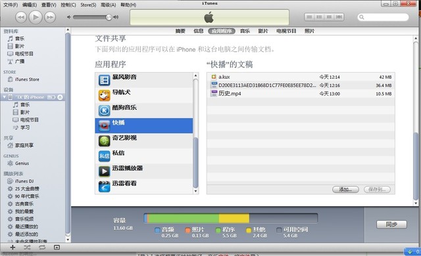
Task: Switch to the 照片 tab
Action: click(x=309, y=31)
